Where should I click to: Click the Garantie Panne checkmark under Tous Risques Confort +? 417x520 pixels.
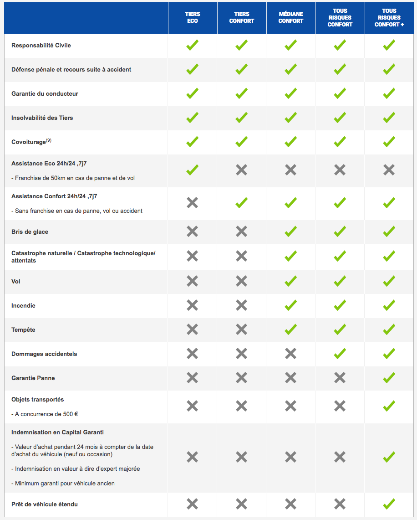point(389,378)
